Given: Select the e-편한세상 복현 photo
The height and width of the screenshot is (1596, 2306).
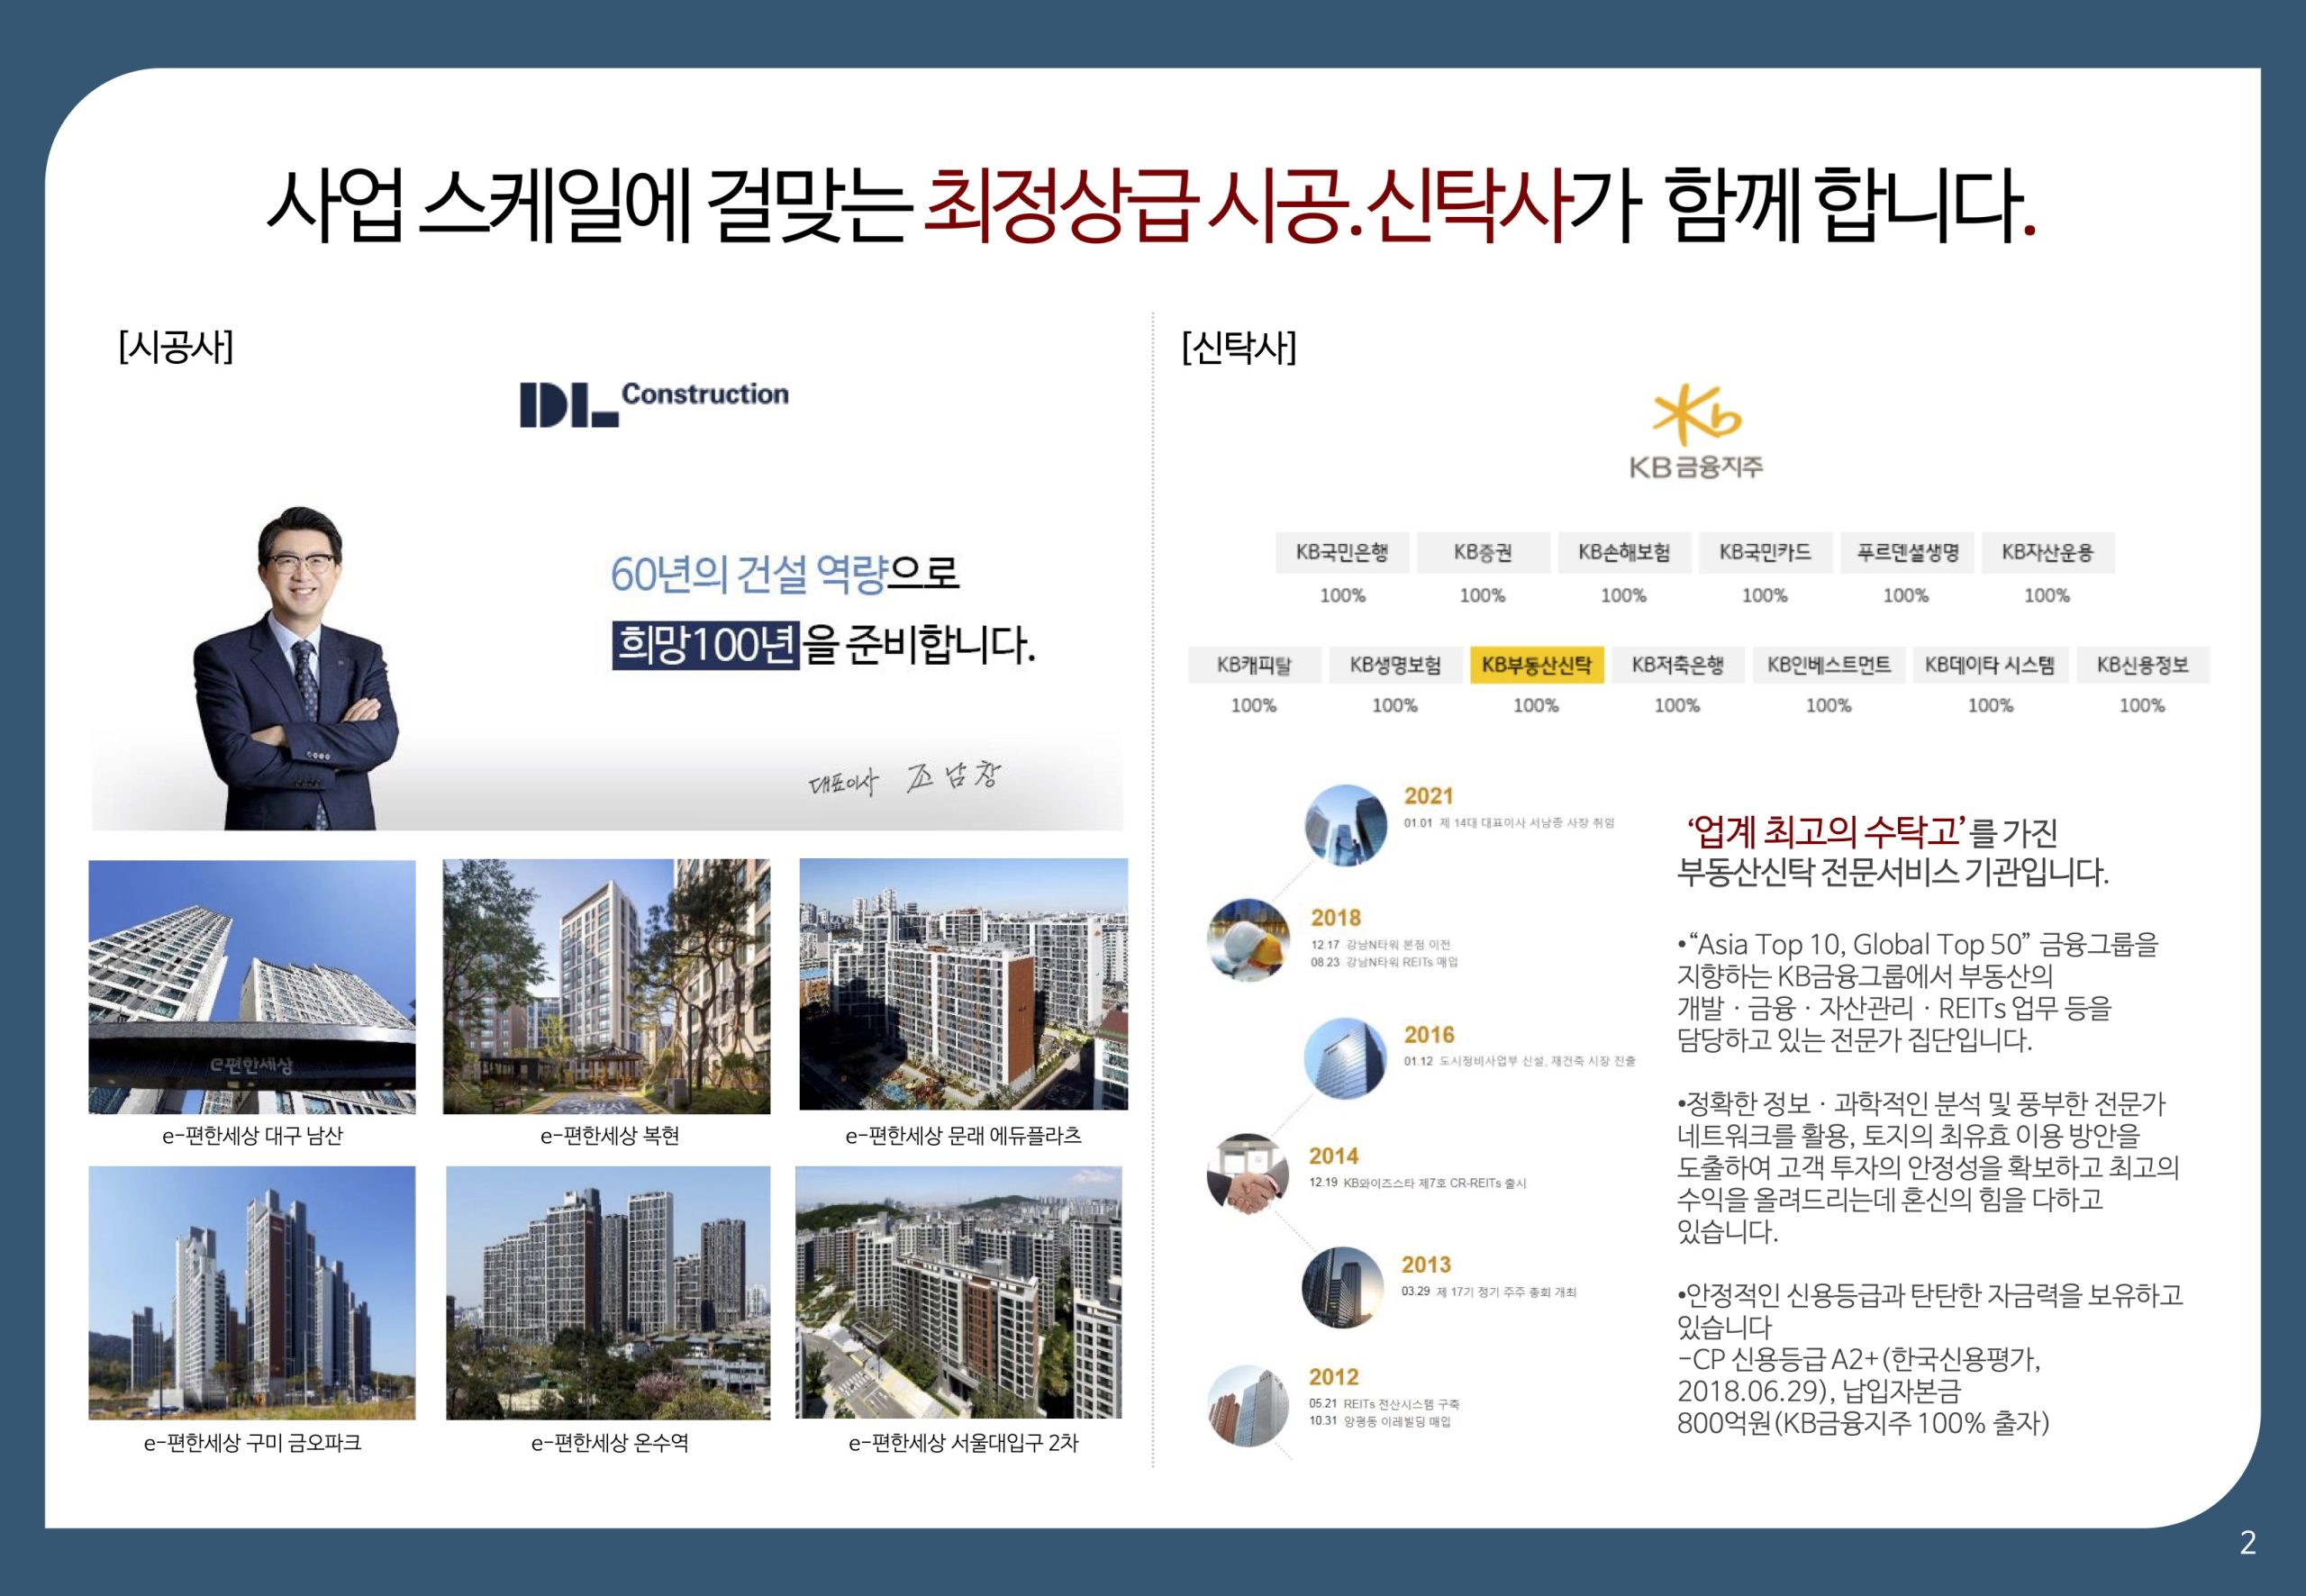Looking at the screenshot, I should pyautogui.click(x=607, y=986).
